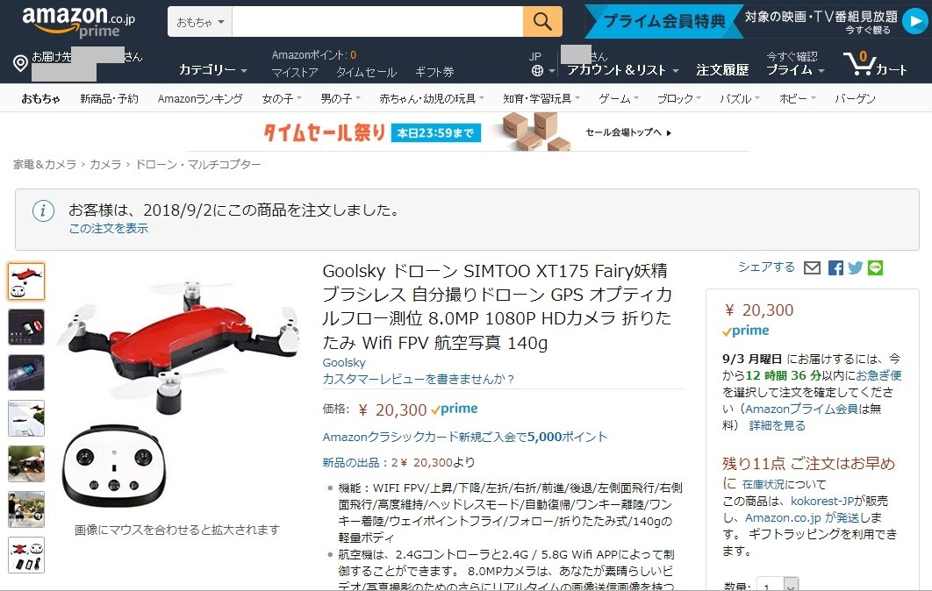Click the delivery location pin icon

click(20, 63)
